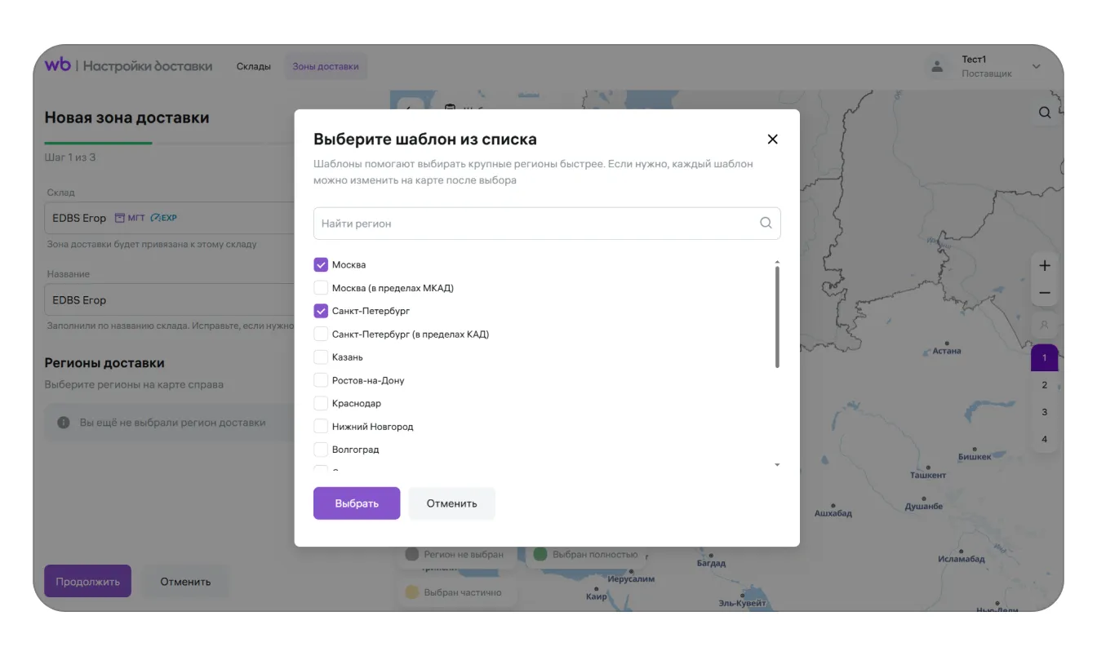Open the Склады tab
Viewport: 1097px width, 656px height.
tap(254, 66)
